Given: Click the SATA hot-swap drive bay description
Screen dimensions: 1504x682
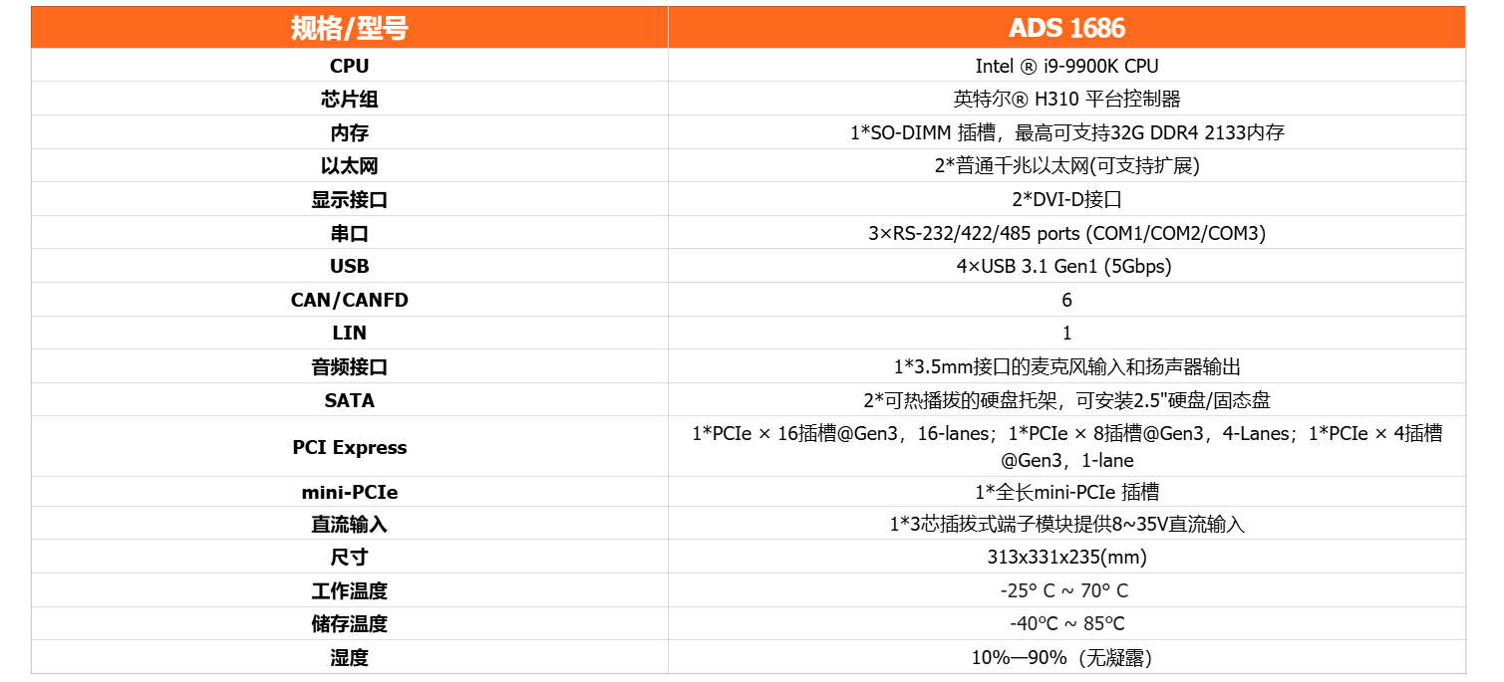Looking at the screenshot, I should tap(1066, 400).
